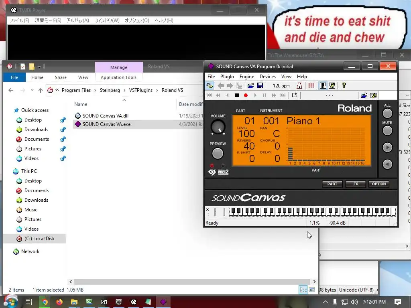Click the FX button below the display
Screen dimensions: 411x308
356,184
